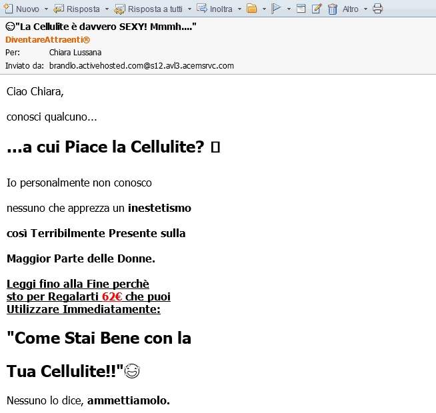Viewport: 436px width, 413px height.
Task: Click the archive box icon
Action: (301, 9)
